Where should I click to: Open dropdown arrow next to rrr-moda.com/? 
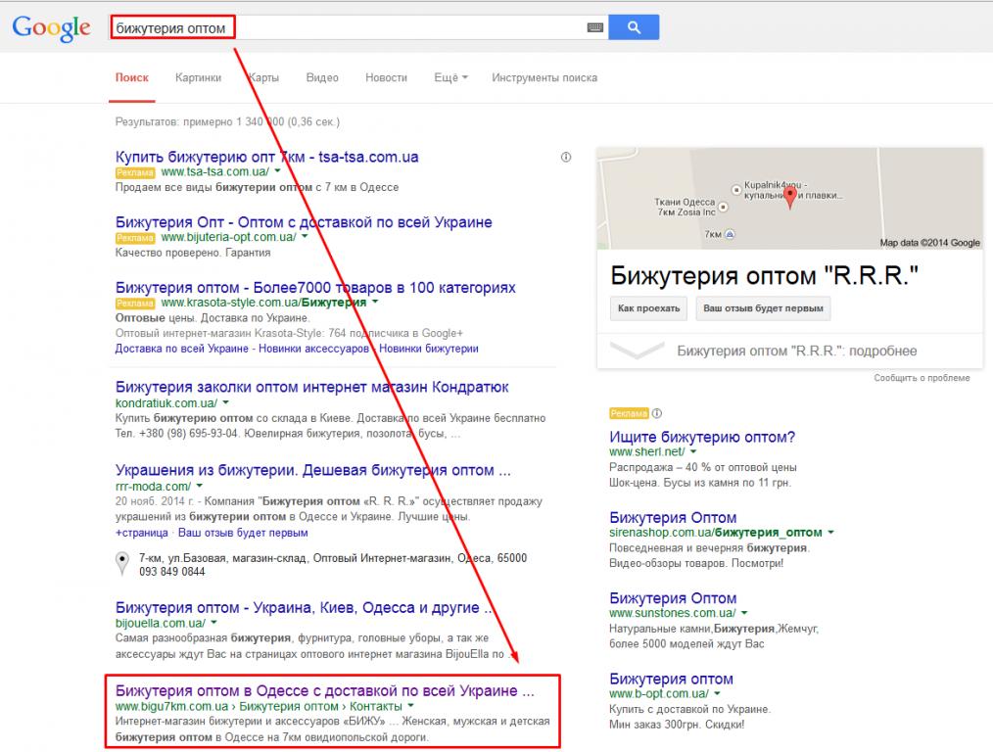pos(200,486)
